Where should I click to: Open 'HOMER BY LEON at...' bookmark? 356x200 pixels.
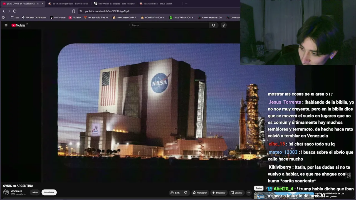(x=153, y=17)
